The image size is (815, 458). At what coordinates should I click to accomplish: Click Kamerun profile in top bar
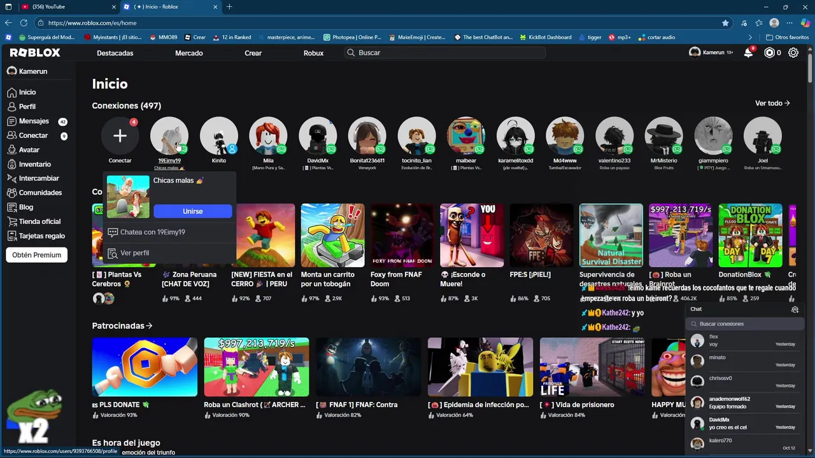tap(711, 53)
